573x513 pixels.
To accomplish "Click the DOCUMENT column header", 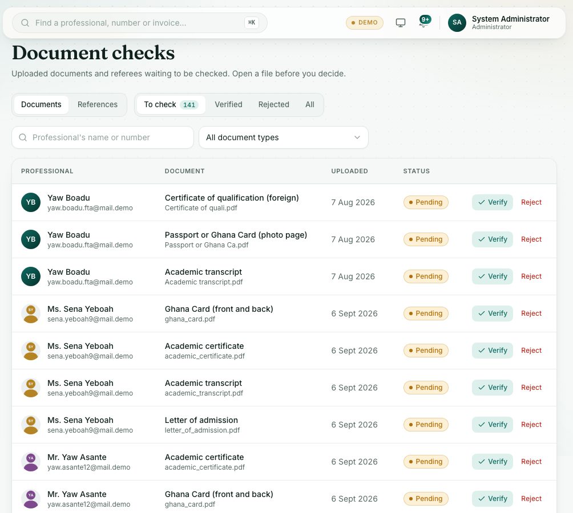I will pos(184,171).
